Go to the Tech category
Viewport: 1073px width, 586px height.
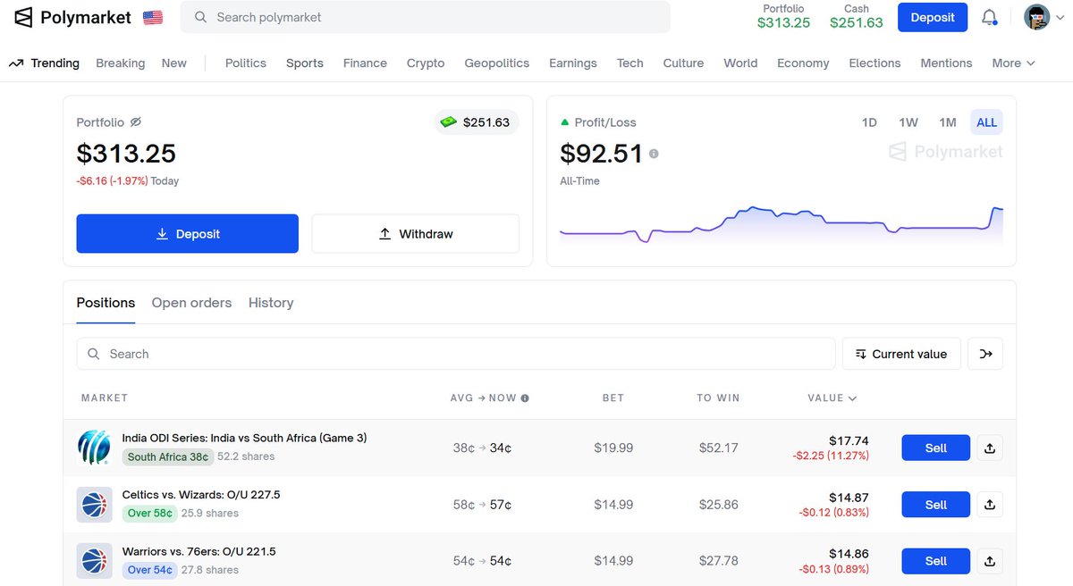[630, 63]
